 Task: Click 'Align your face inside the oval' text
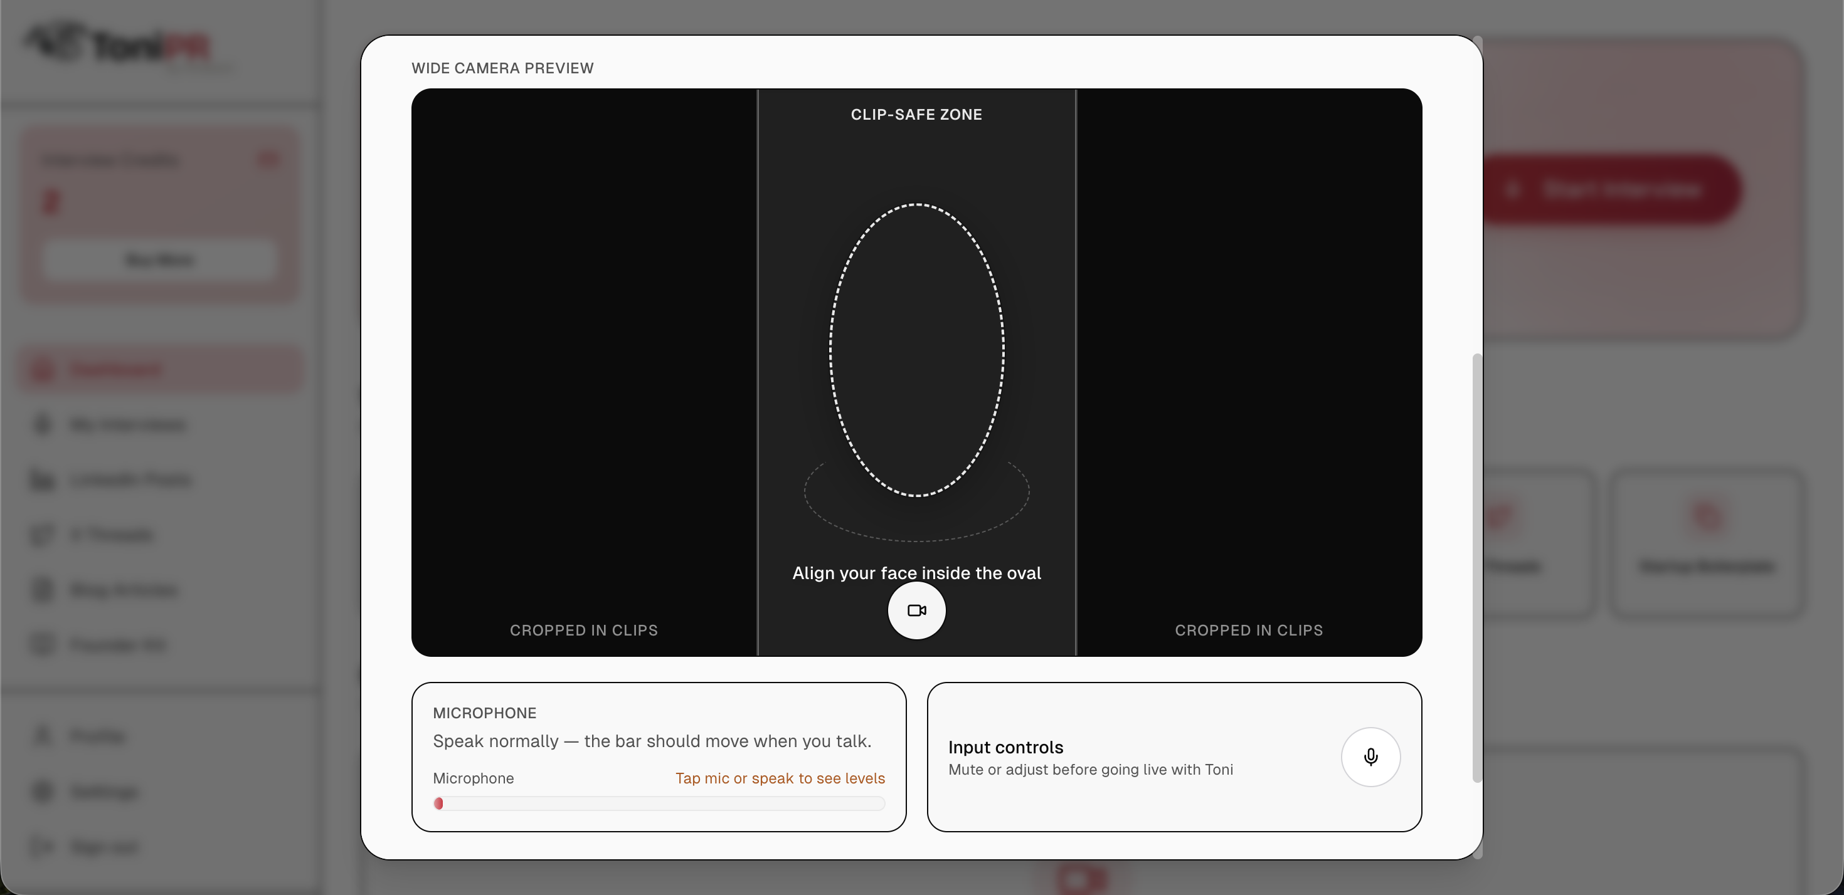click(916, 573)
